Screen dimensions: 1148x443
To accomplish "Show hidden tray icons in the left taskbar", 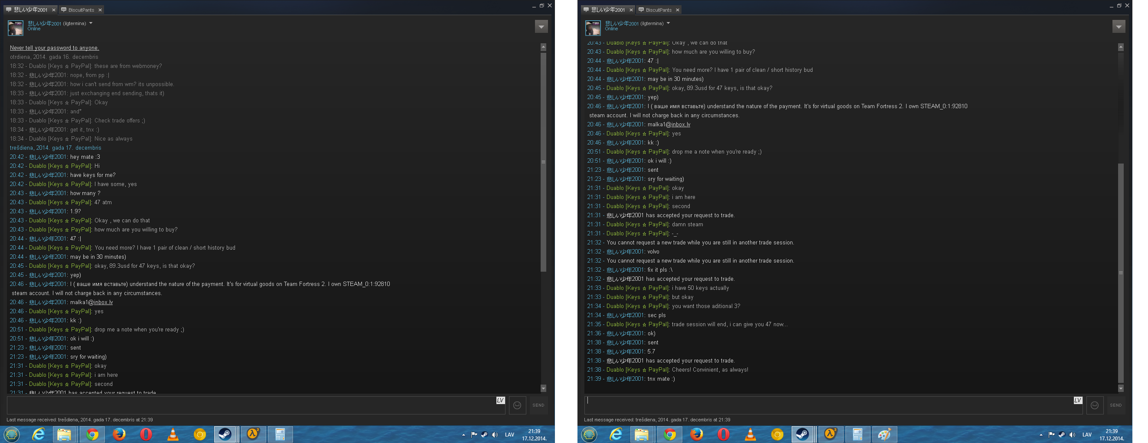I will [x=463, y=434].
